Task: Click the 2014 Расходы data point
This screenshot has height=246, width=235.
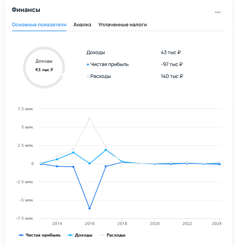Action: 57,157
